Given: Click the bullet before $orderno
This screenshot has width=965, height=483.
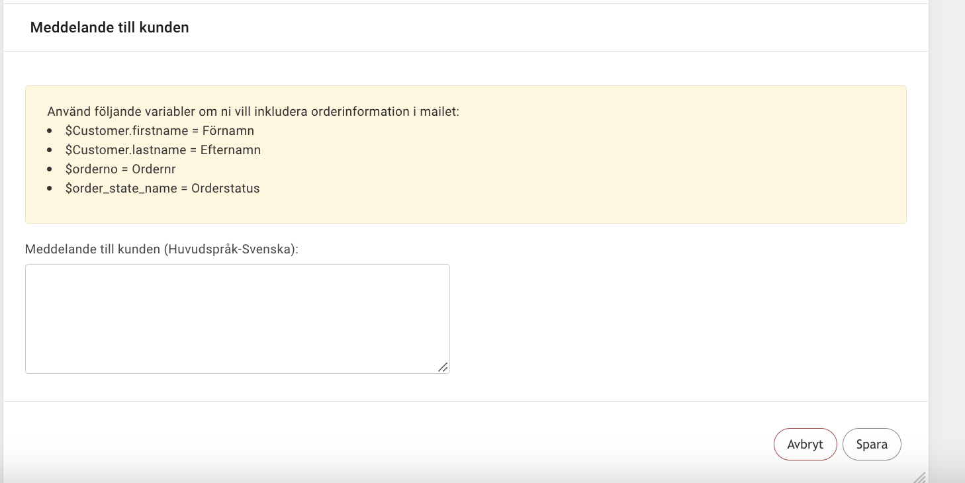Looking at the screenshot, I should point(50,169).
